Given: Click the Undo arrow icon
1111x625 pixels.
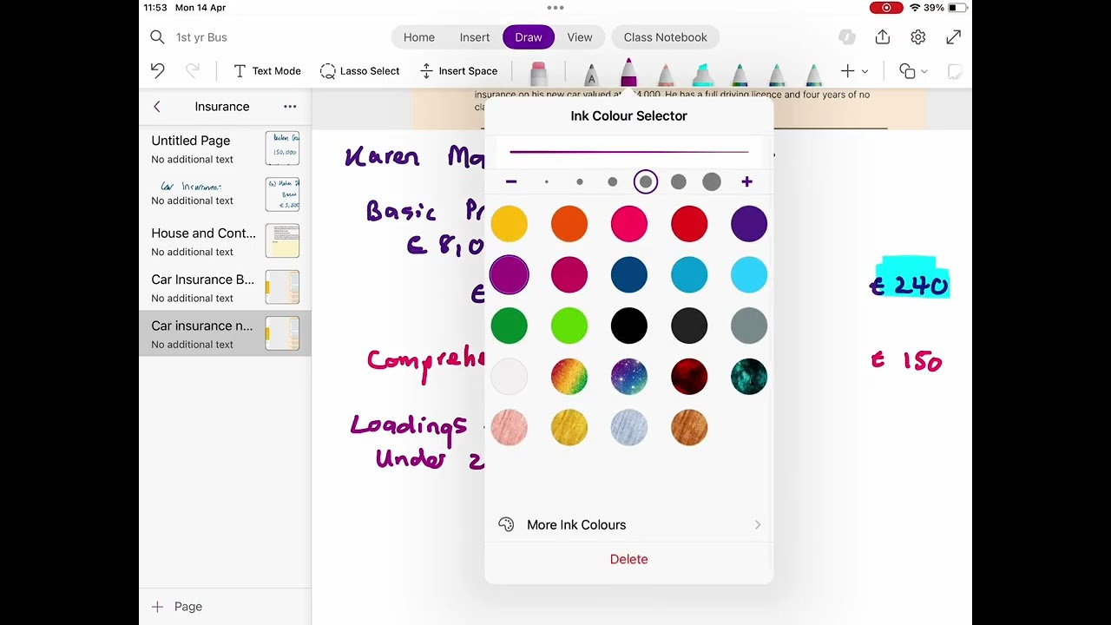Looking at the screenshot, I should pyautogui.click(x=157, y=70).
